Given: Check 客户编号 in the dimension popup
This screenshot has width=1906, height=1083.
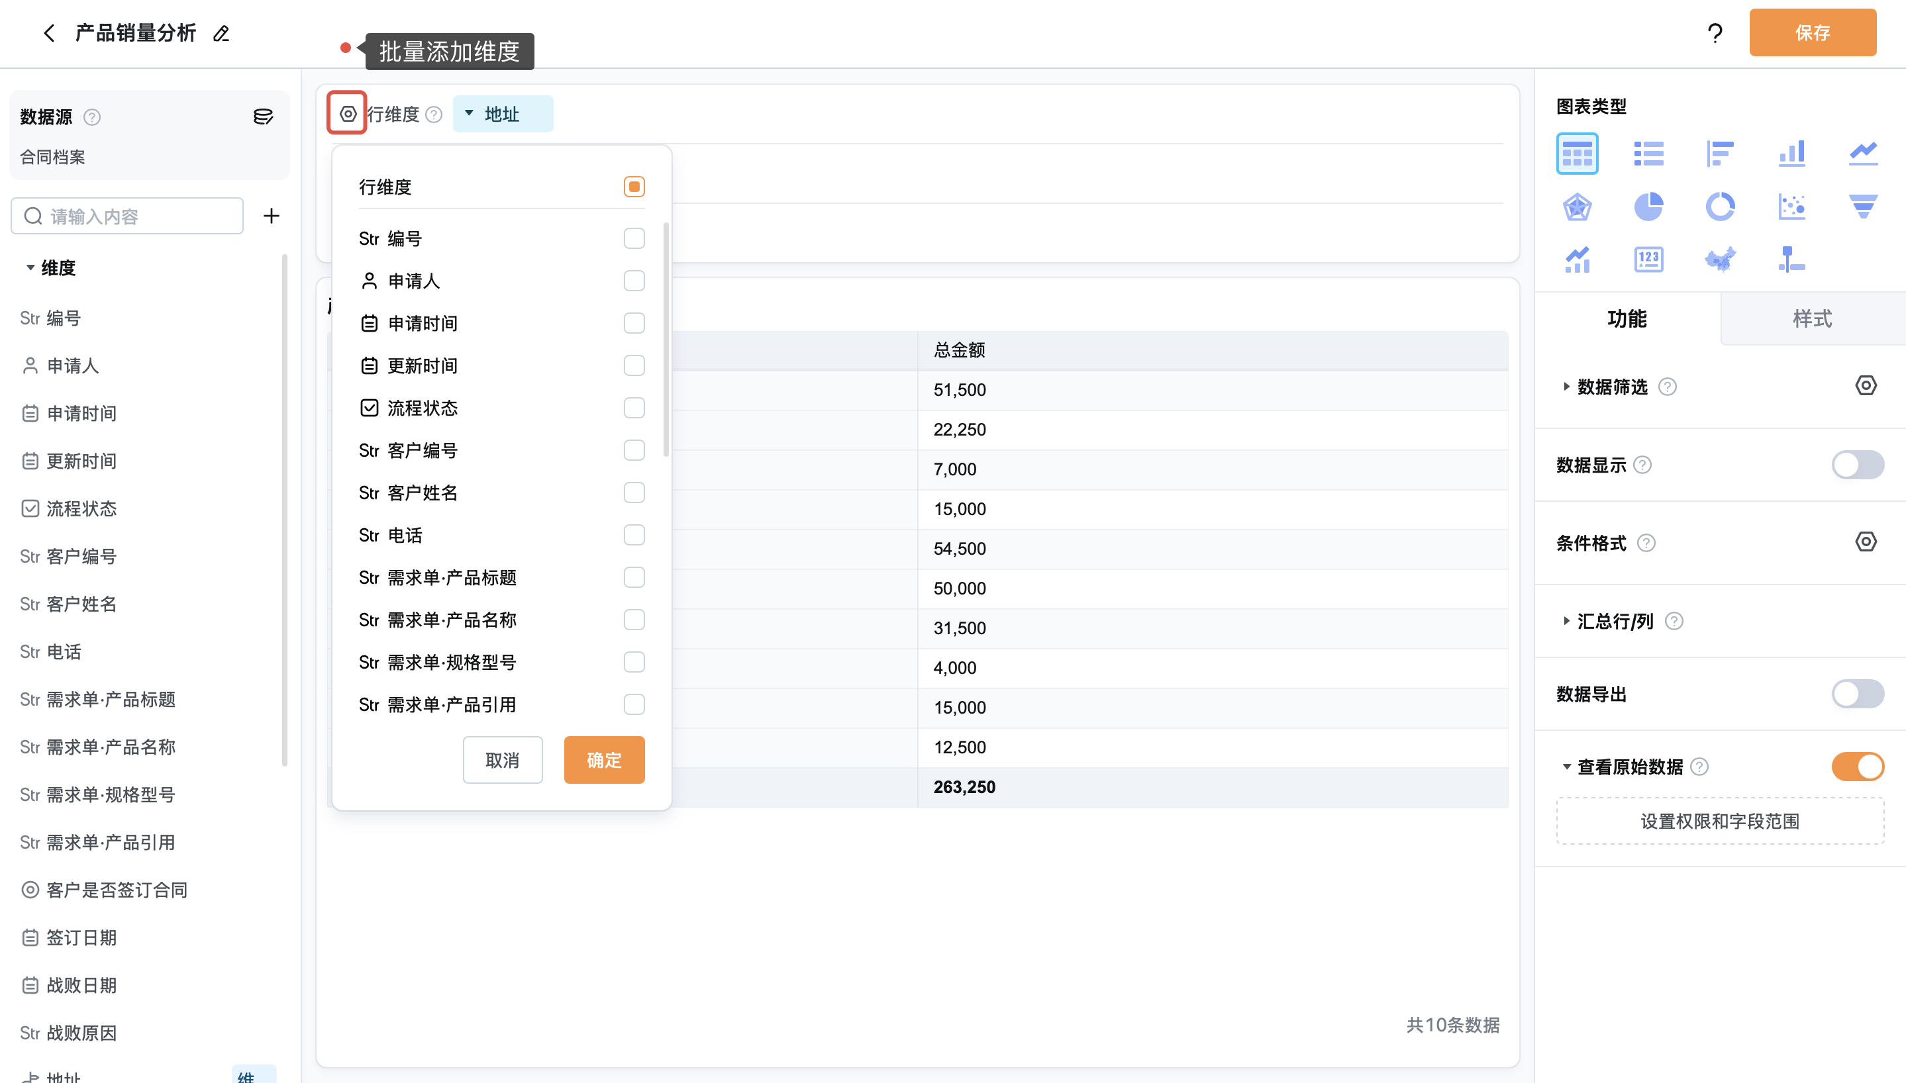Looking at the screenshot, I should [x=634, y=450].
